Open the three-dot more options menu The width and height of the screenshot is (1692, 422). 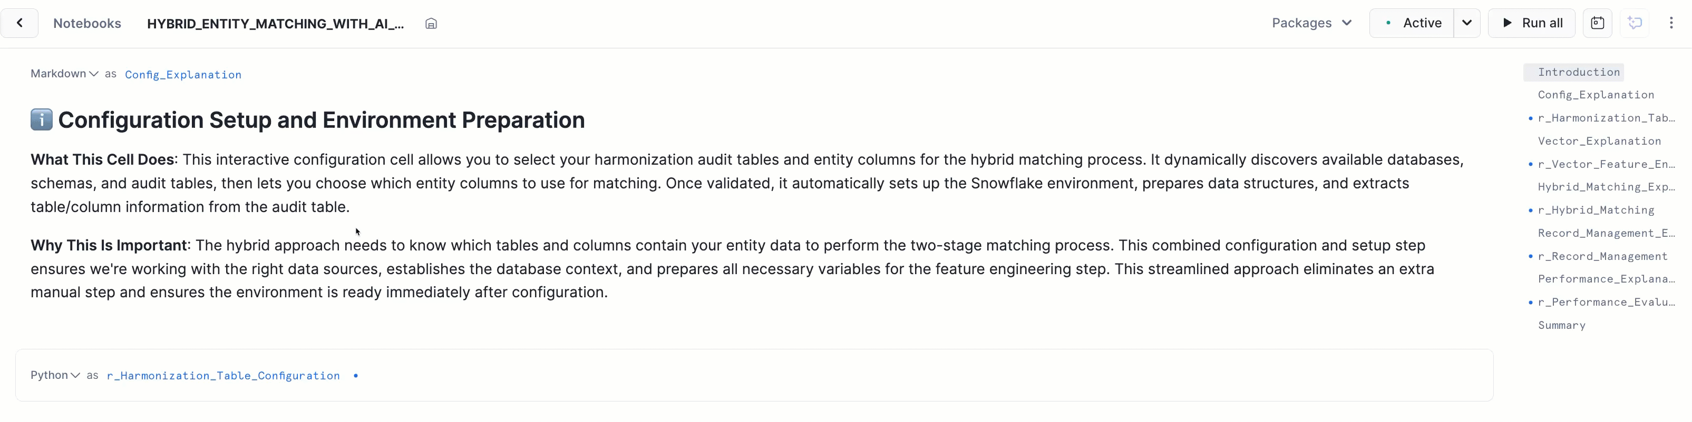click(x=1671, y=23)
